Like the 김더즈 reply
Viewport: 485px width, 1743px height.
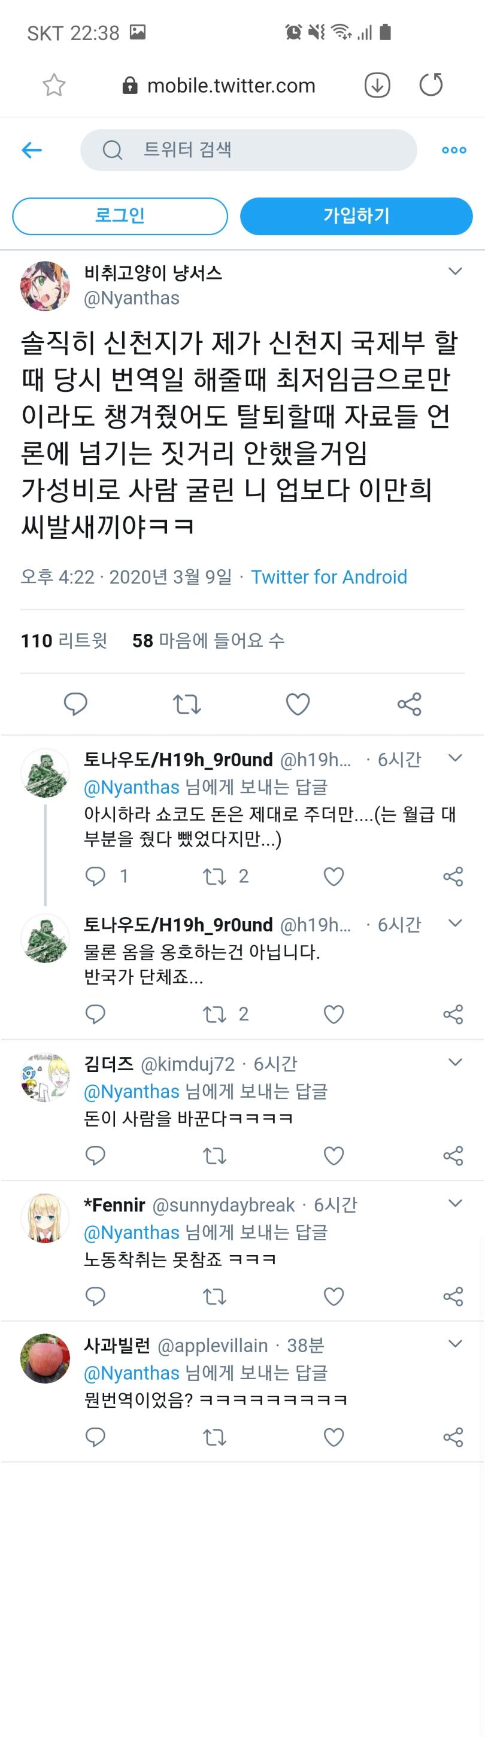pos(334,1156)
